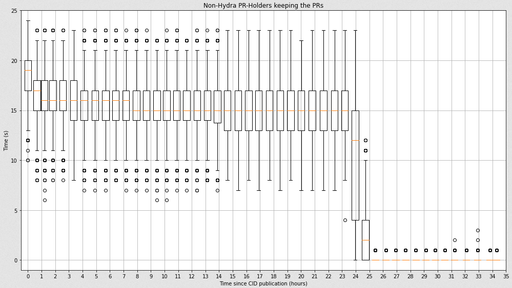Click the outlier at 3 seconds near hour 33
Screen dimensions: 512x288
click(x=478, y=230)
